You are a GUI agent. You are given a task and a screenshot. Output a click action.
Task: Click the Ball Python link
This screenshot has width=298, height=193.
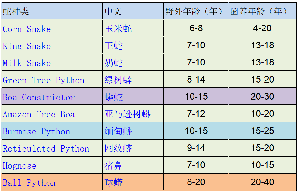(x=29, y=183)
